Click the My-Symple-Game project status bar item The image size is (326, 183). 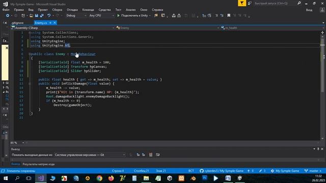click(285, 171)
